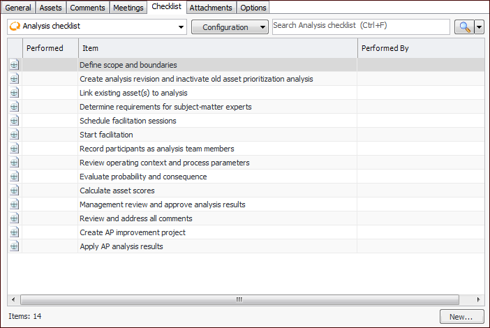Click the horizontal scrollbar thumb
The image size is (490, 328).
click(x=239, y=299)
